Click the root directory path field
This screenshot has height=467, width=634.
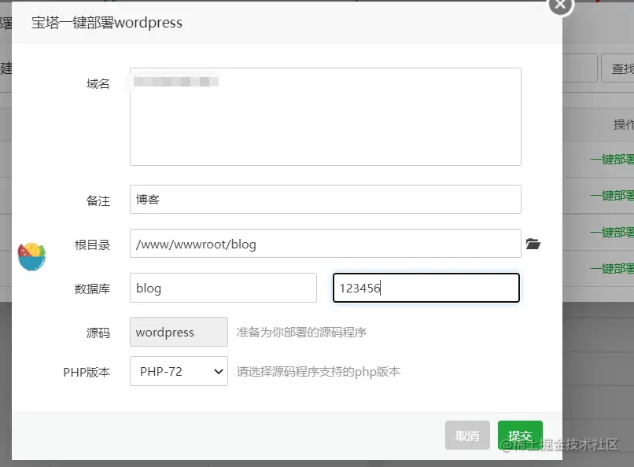tap(326, 244)
